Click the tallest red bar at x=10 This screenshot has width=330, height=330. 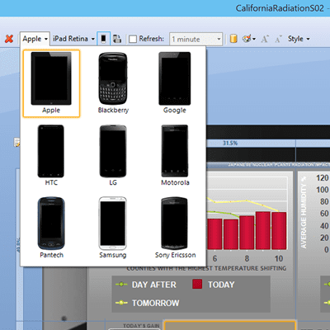pos(279,231)
